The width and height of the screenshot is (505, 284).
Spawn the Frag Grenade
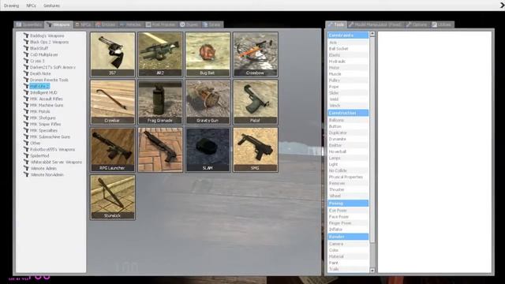[x=160, y=102]
